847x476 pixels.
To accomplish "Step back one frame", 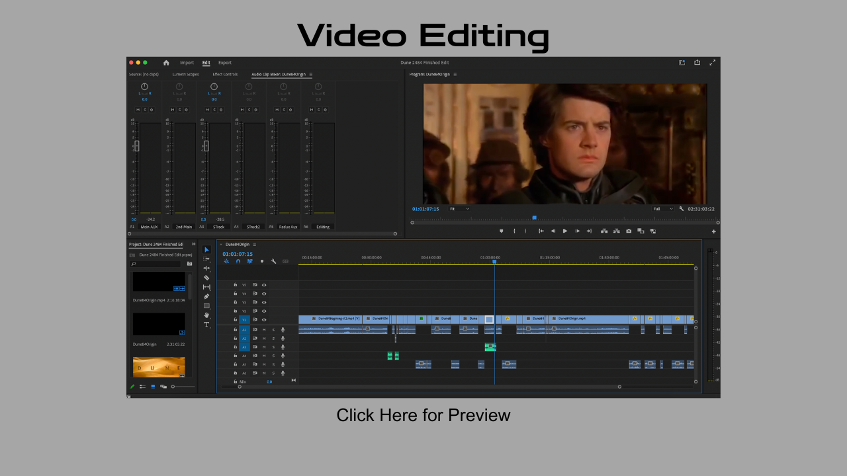I will pos(553,231).
